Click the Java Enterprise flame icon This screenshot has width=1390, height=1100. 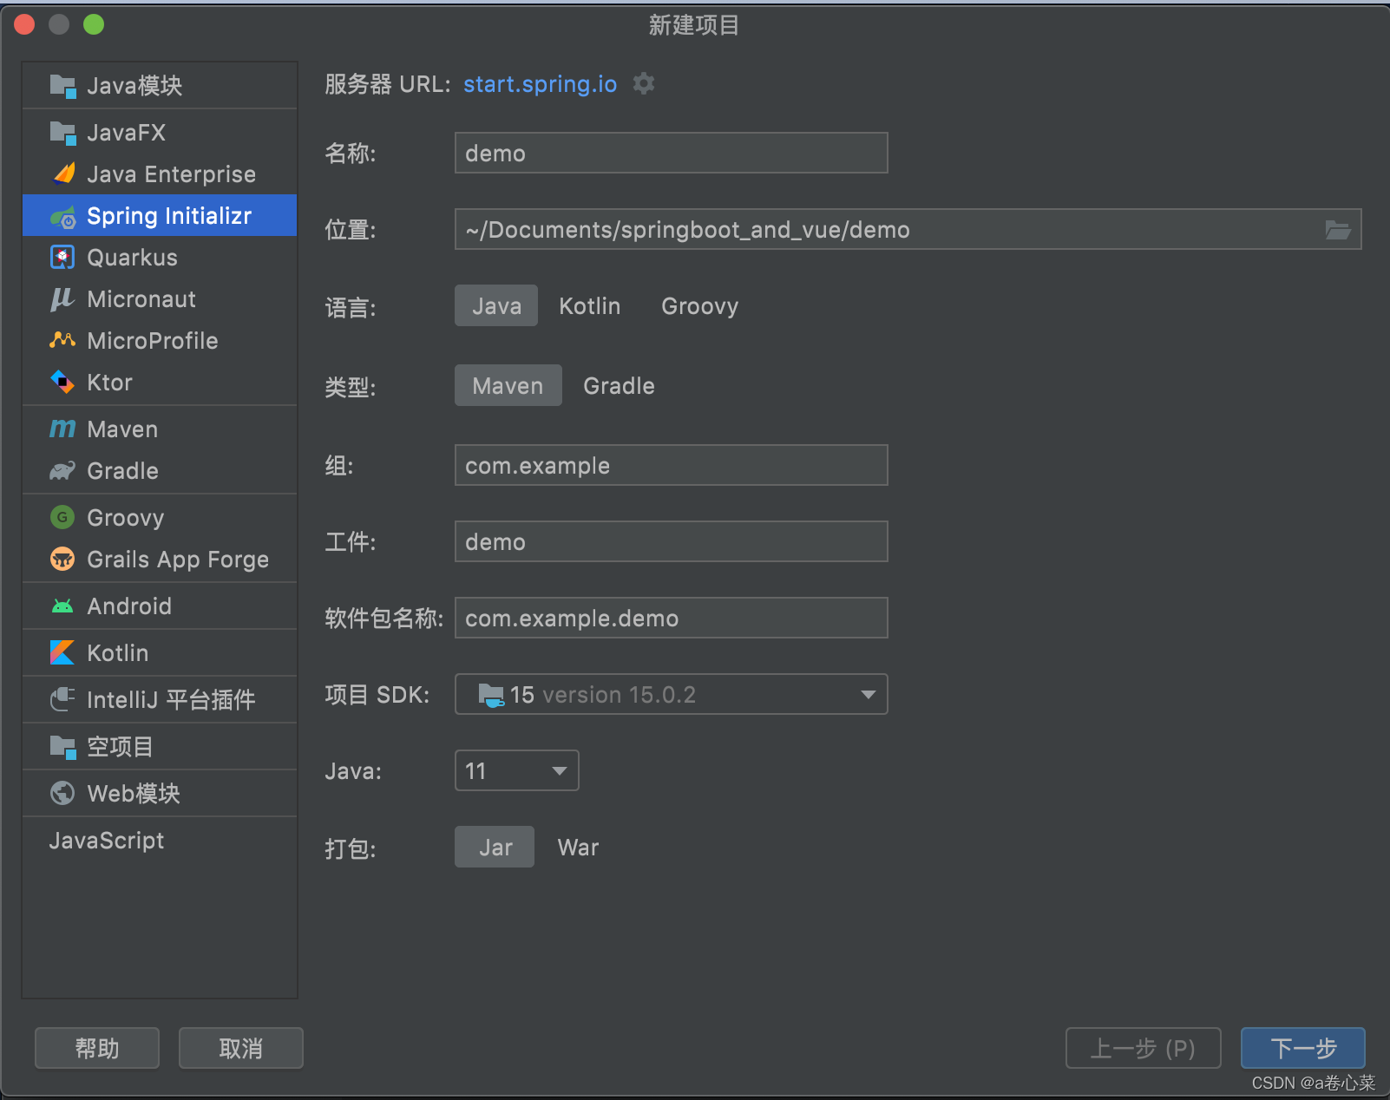pyautogui.click(x=63, y=174)
